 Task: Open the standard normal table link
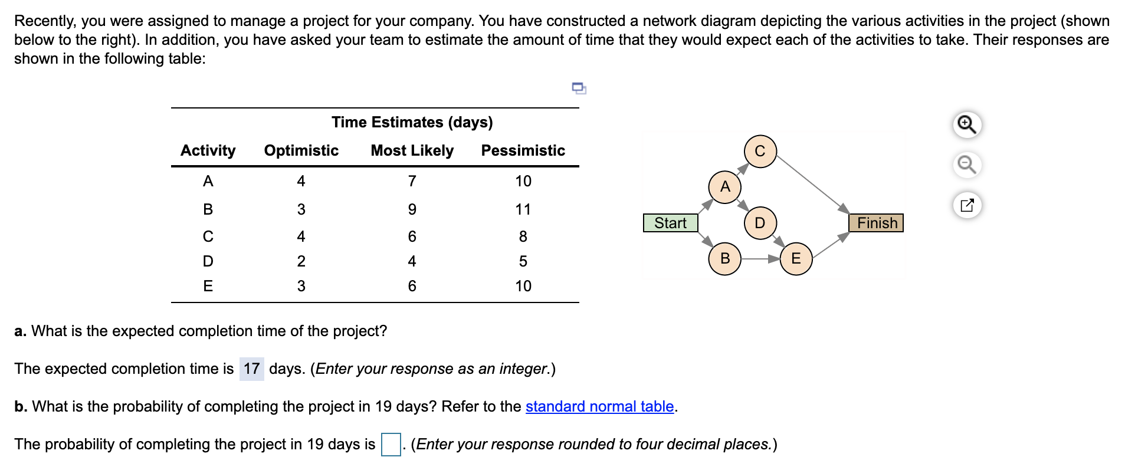click(599, 406)
